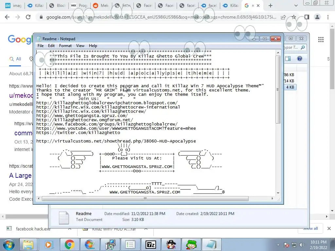
Task: Click Notepad horizontal scrollbar left arrow
Action: pyautogui.click(x=39, y=199)
